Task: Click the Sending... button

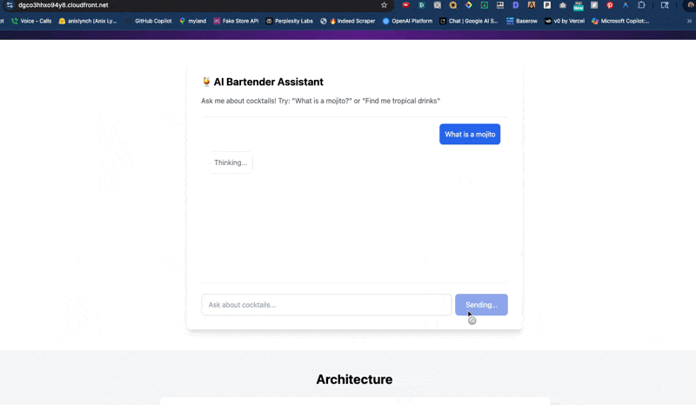Action: (x=481, y=305)
